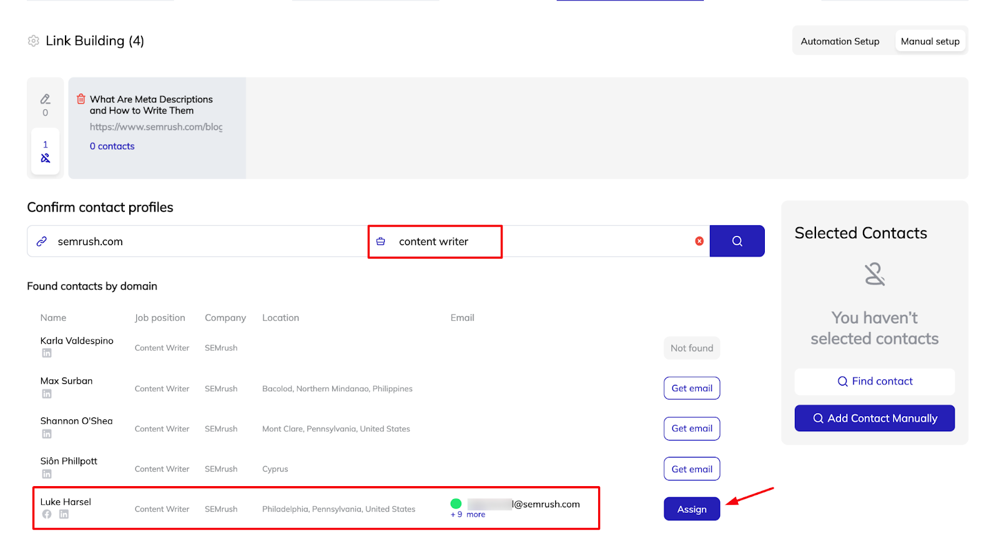Click 'SEMrush' company in Max Surban's row
The width and height of the screenshot is (999, 546).
click(x=221, y=389)
